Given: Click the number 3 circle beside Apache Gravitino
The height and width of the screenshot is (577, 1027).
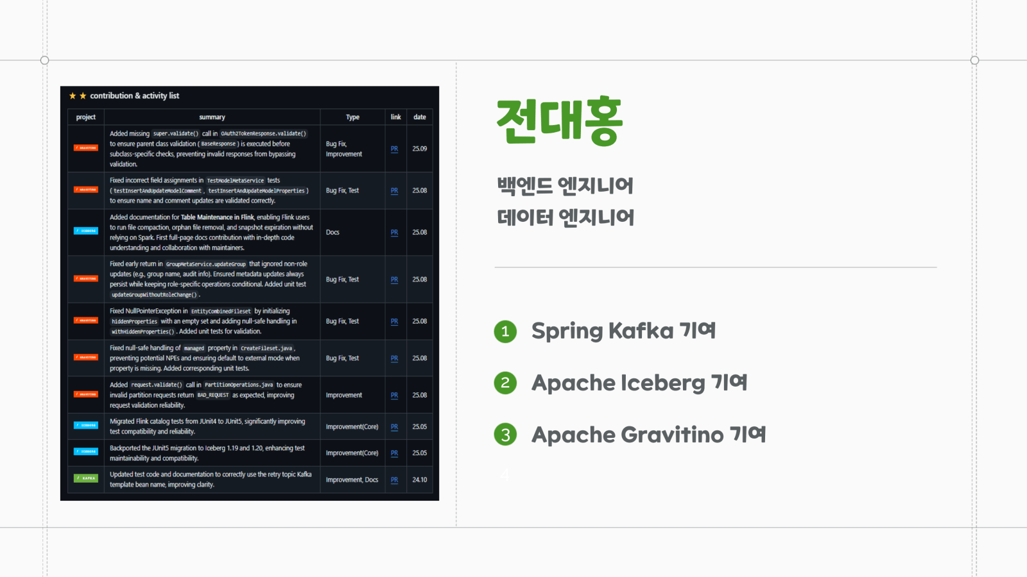Looking at the screenshot, I should [505, 435].
